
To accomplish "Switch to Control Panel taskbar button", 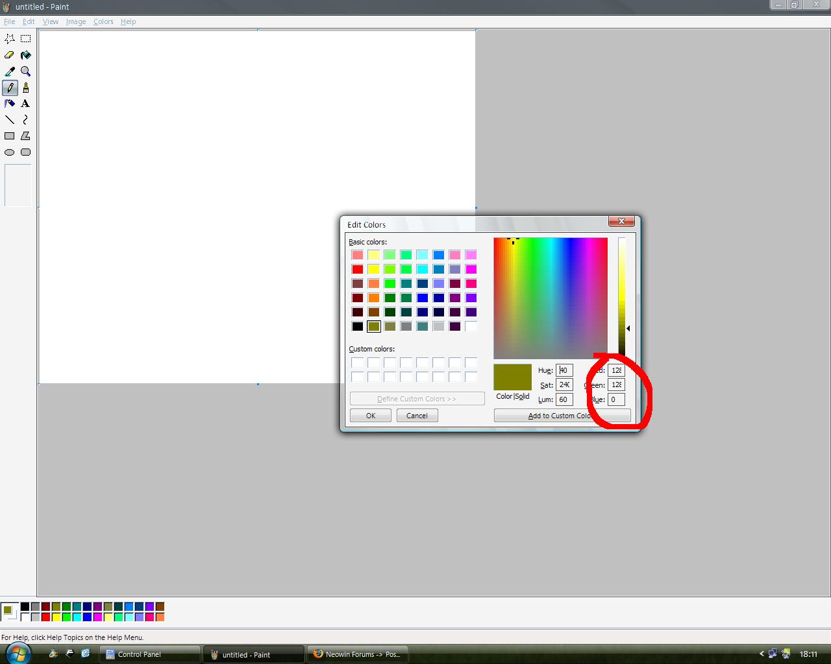I will tap(149, 654).
